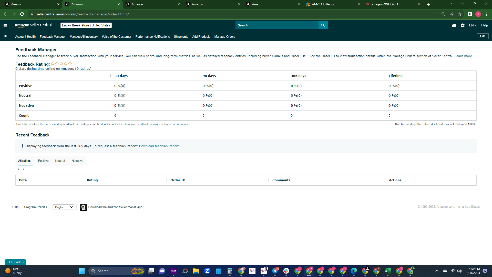The width and height of the screenshot is (492, 277).
Task: Open Telegram from the taskbar
Action: [x=275, y=271]
